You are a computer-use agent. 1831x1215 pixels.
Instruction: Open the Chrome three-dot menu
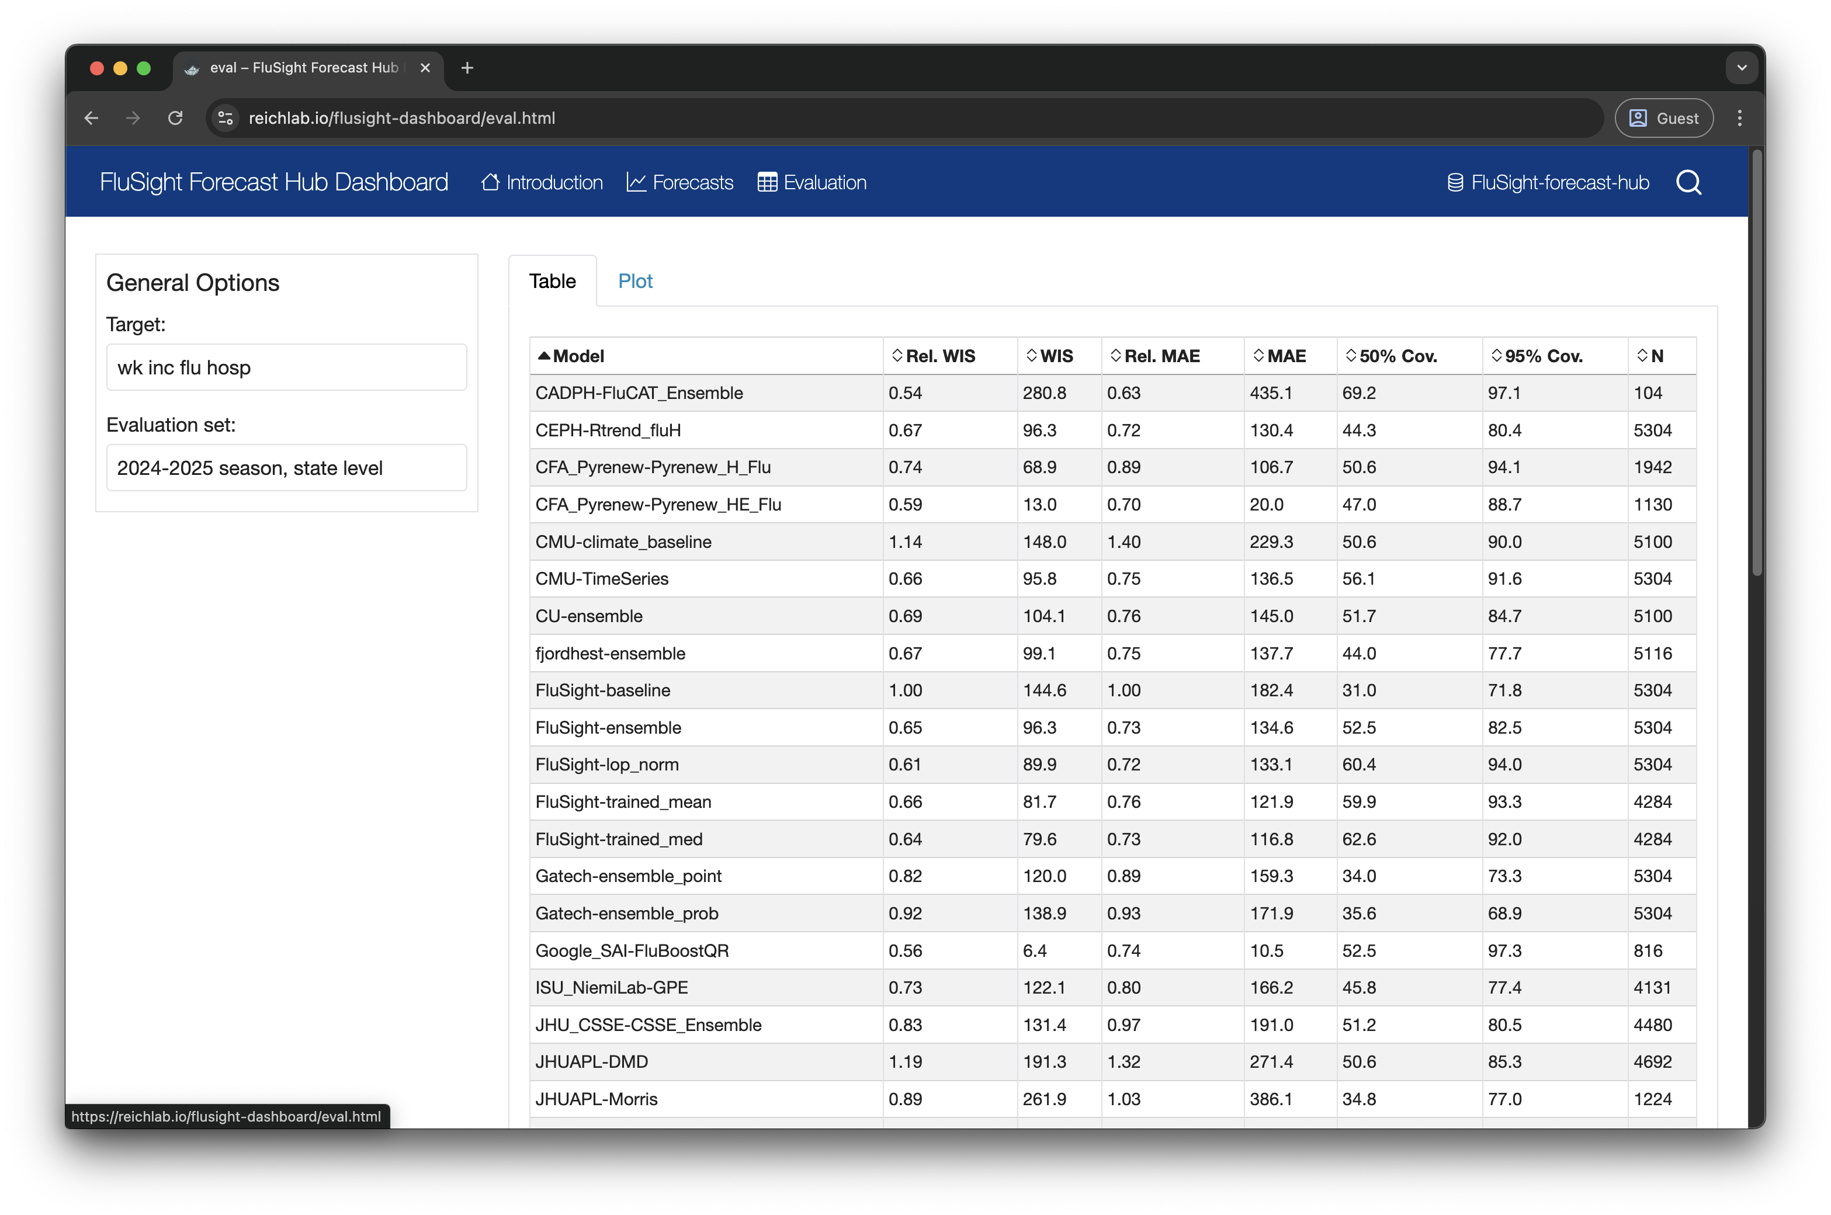click(1739, 118)
